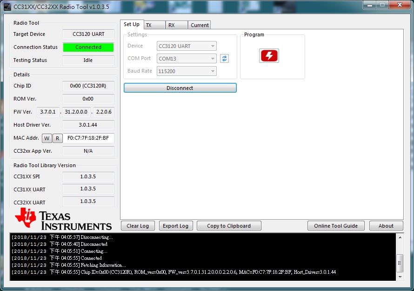
Task: Click the log line starting with Chip ID=0x00
Action: coord(174,272)
